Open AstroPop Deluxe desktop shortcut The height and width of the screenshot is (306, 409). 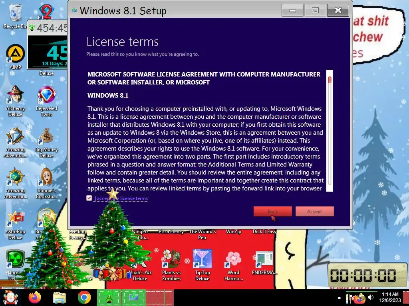tap(15, 225)
